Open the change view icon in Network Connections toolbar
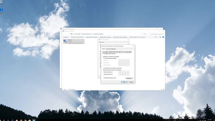This screenshot has width=215, height=121. [x=156, y=37]
